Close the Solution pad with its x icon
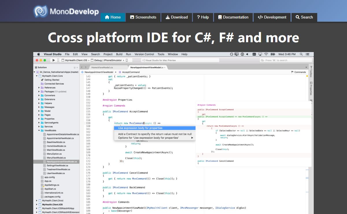Image resolution: width=347 pixels, height=214 pixels. [77, 67]
